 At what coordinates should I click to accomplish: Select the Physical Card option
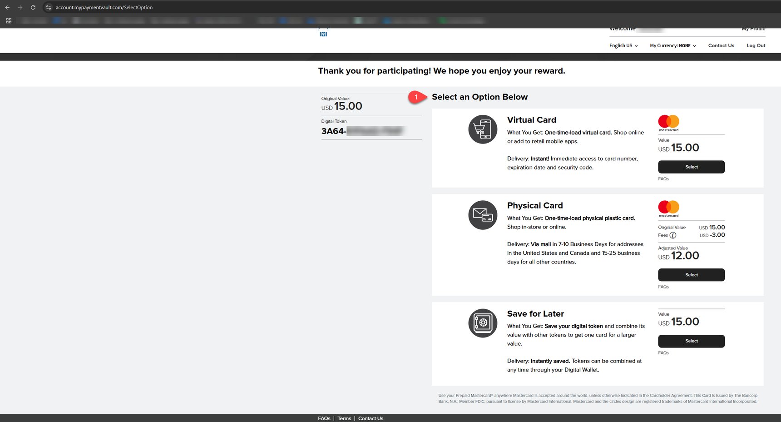pos(691,275)
